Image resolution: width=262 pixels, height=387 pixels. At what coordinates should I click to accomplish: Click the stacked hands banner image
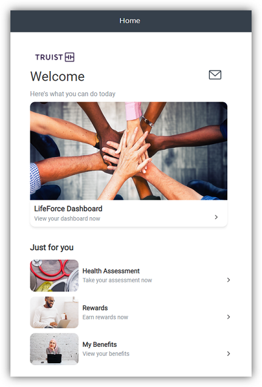pyautogui.click(x=129, y=151)
